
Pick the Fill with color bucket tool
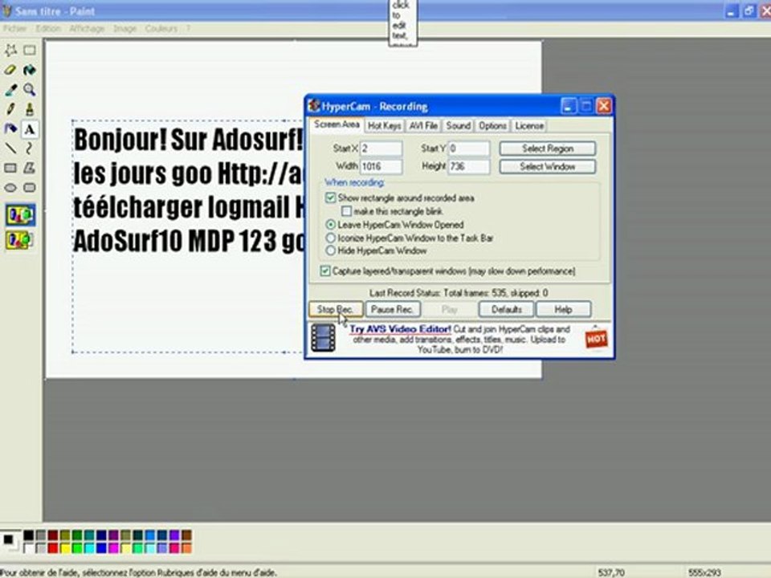[x=30, y=70]
